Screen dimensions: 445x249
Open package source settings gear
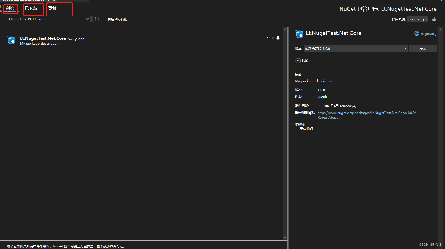point(434,19)
